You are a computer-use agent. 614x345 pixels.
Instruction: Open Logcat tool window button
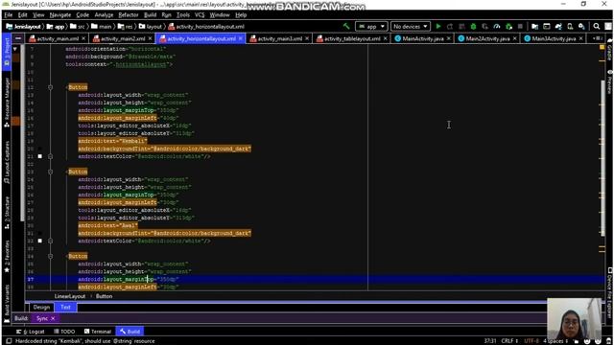[x=32, y=332]
